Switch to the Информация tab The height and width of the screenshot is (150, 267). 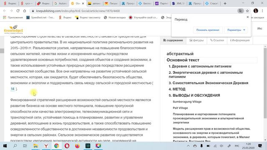(240, 40)
